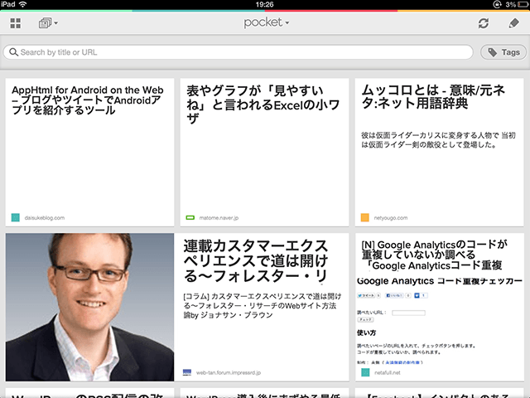Click the netyougo.com site favicon
Screen dimensions: 530x398
pos(364,217)
